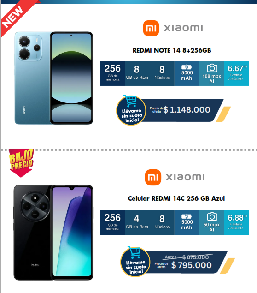Click the 108 mpx camera icon
Viewport: 257px width, 293px height.
[212, 68]
